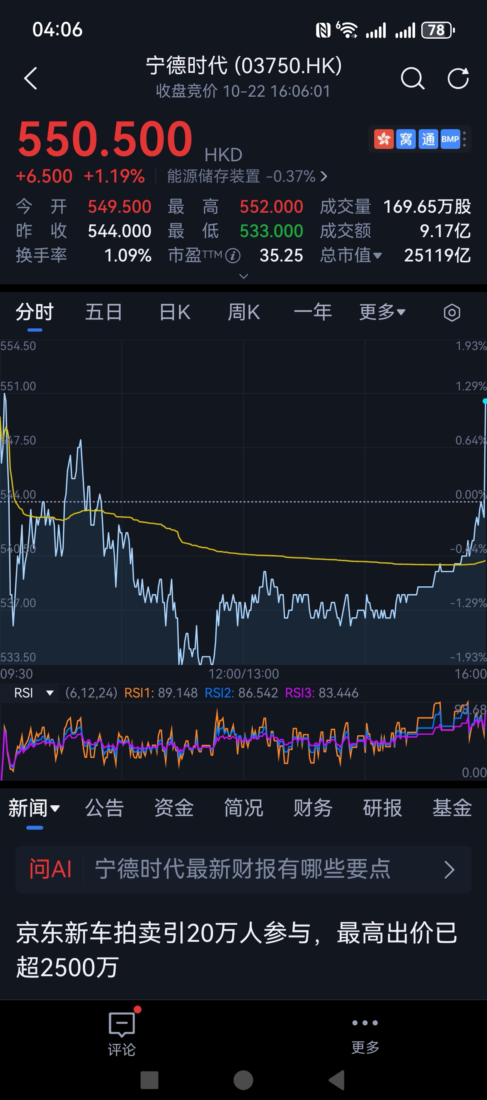The height and width of the screenshot is (1100, 487).
Task: Open chart settings hexagon icon
Action: pyautogui.click(x=452, y=313)
